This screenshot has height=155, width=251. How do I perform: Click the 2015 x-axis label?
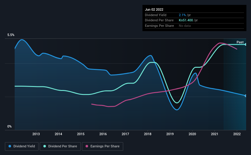tap(81, 134)
